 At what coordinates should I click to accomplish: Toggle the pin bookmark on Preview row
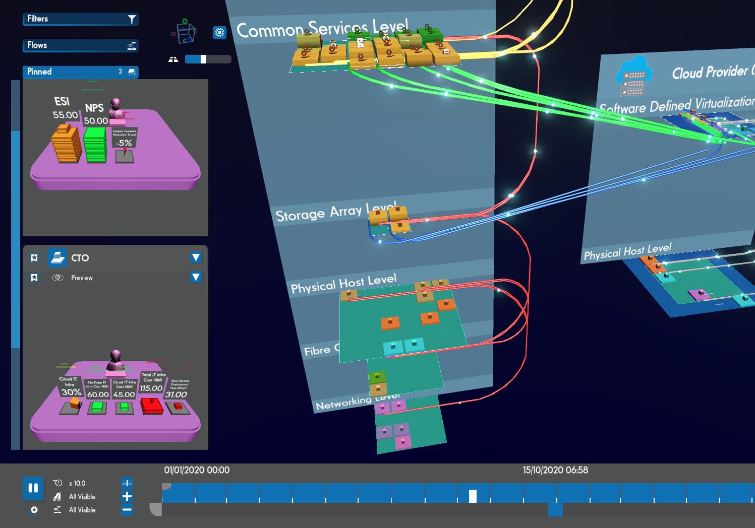(x=34, y=278)
